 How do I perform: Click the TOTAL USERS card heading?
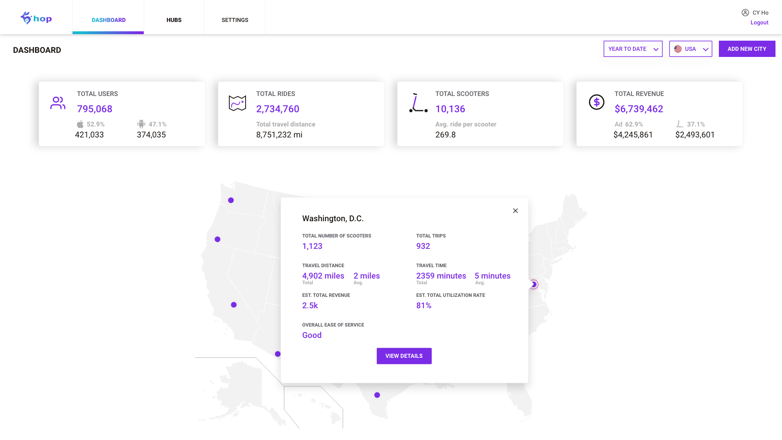pyautogui.click(x=97, y=94)
